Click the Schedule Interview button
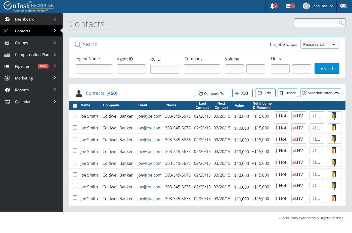The image size is (352, 233). click(x=321, y=93)
